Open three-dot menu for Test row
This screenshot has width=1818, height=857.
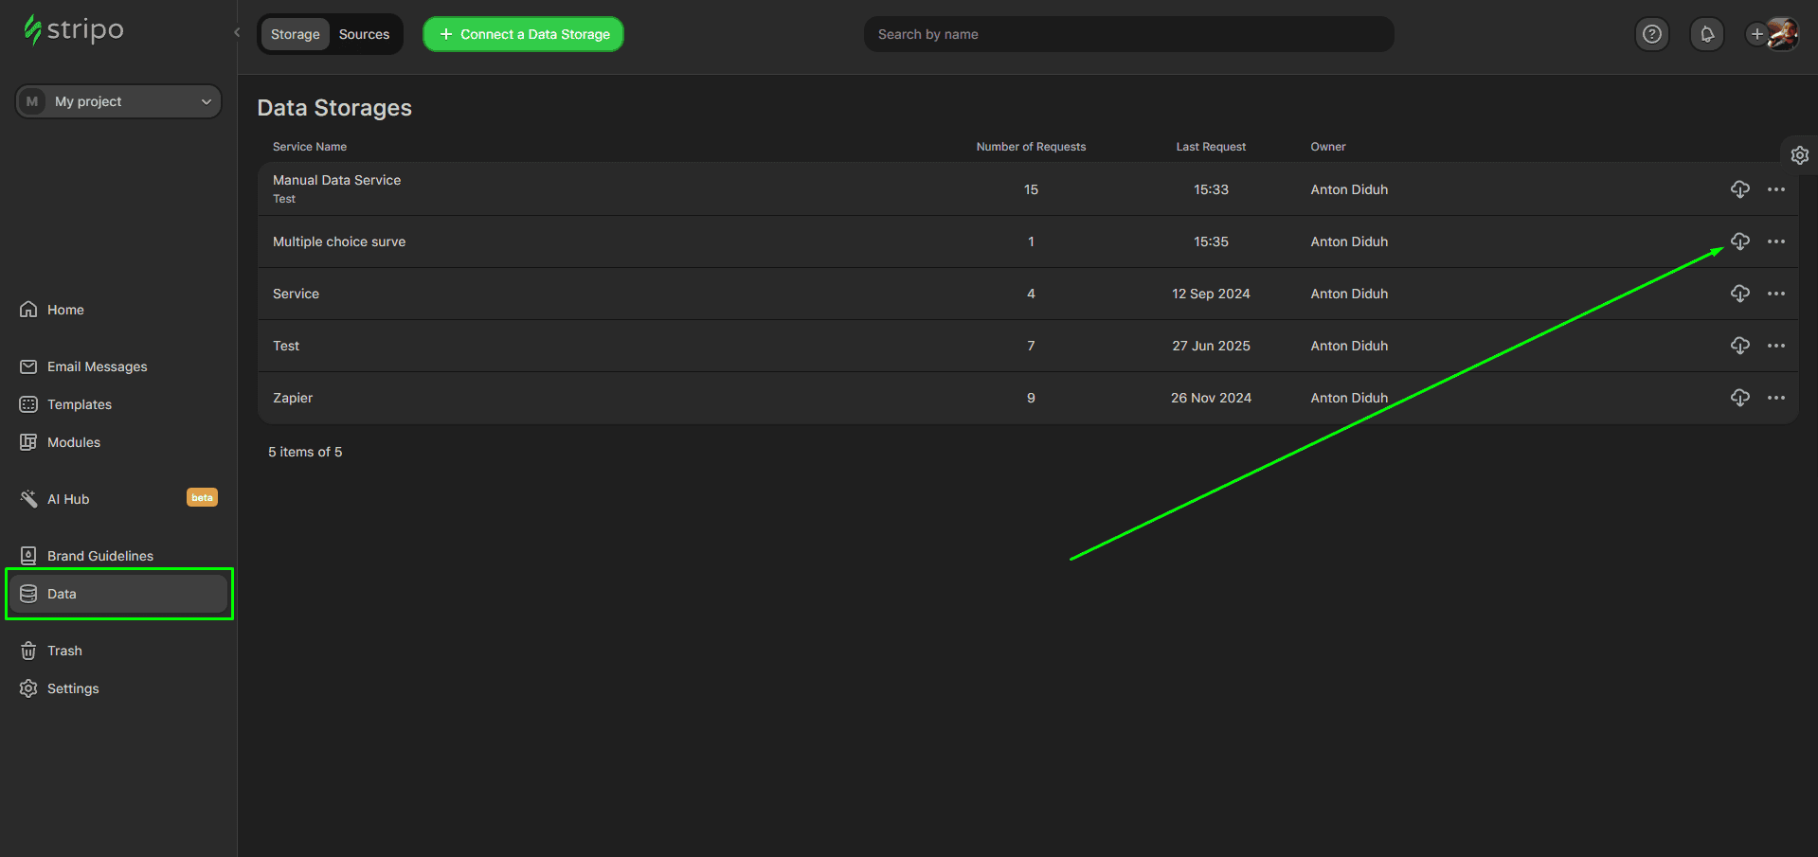click(1775, 346)
